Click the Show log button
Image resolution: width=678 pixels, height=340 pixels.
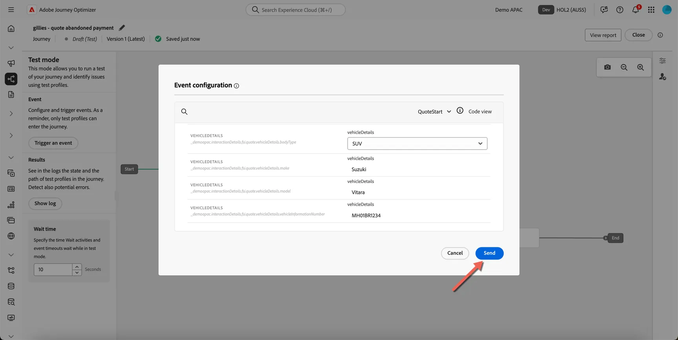[45, 203]
